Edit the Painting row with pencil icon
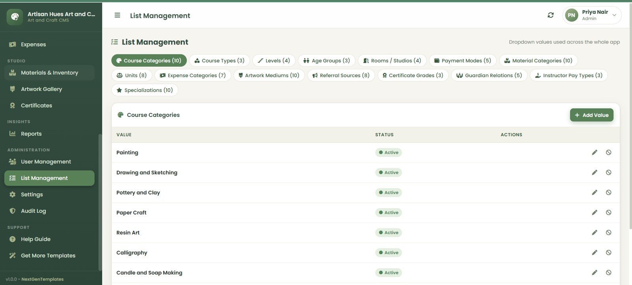 click(594, 152)
